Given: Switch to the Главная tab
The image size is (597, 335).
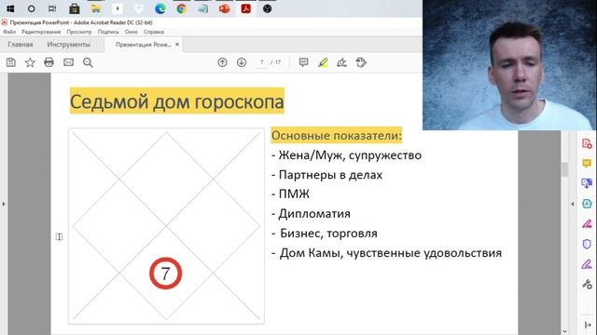Looking at the screenshot, I should [x=21, y=45].
